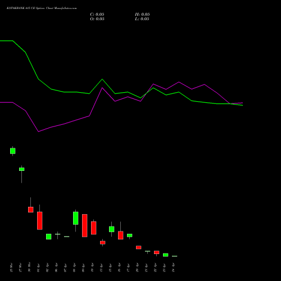Screen dimensions: 281x281
Task: Click the tall red candle above 01 Apr
Action: click(x=40, y=221)
